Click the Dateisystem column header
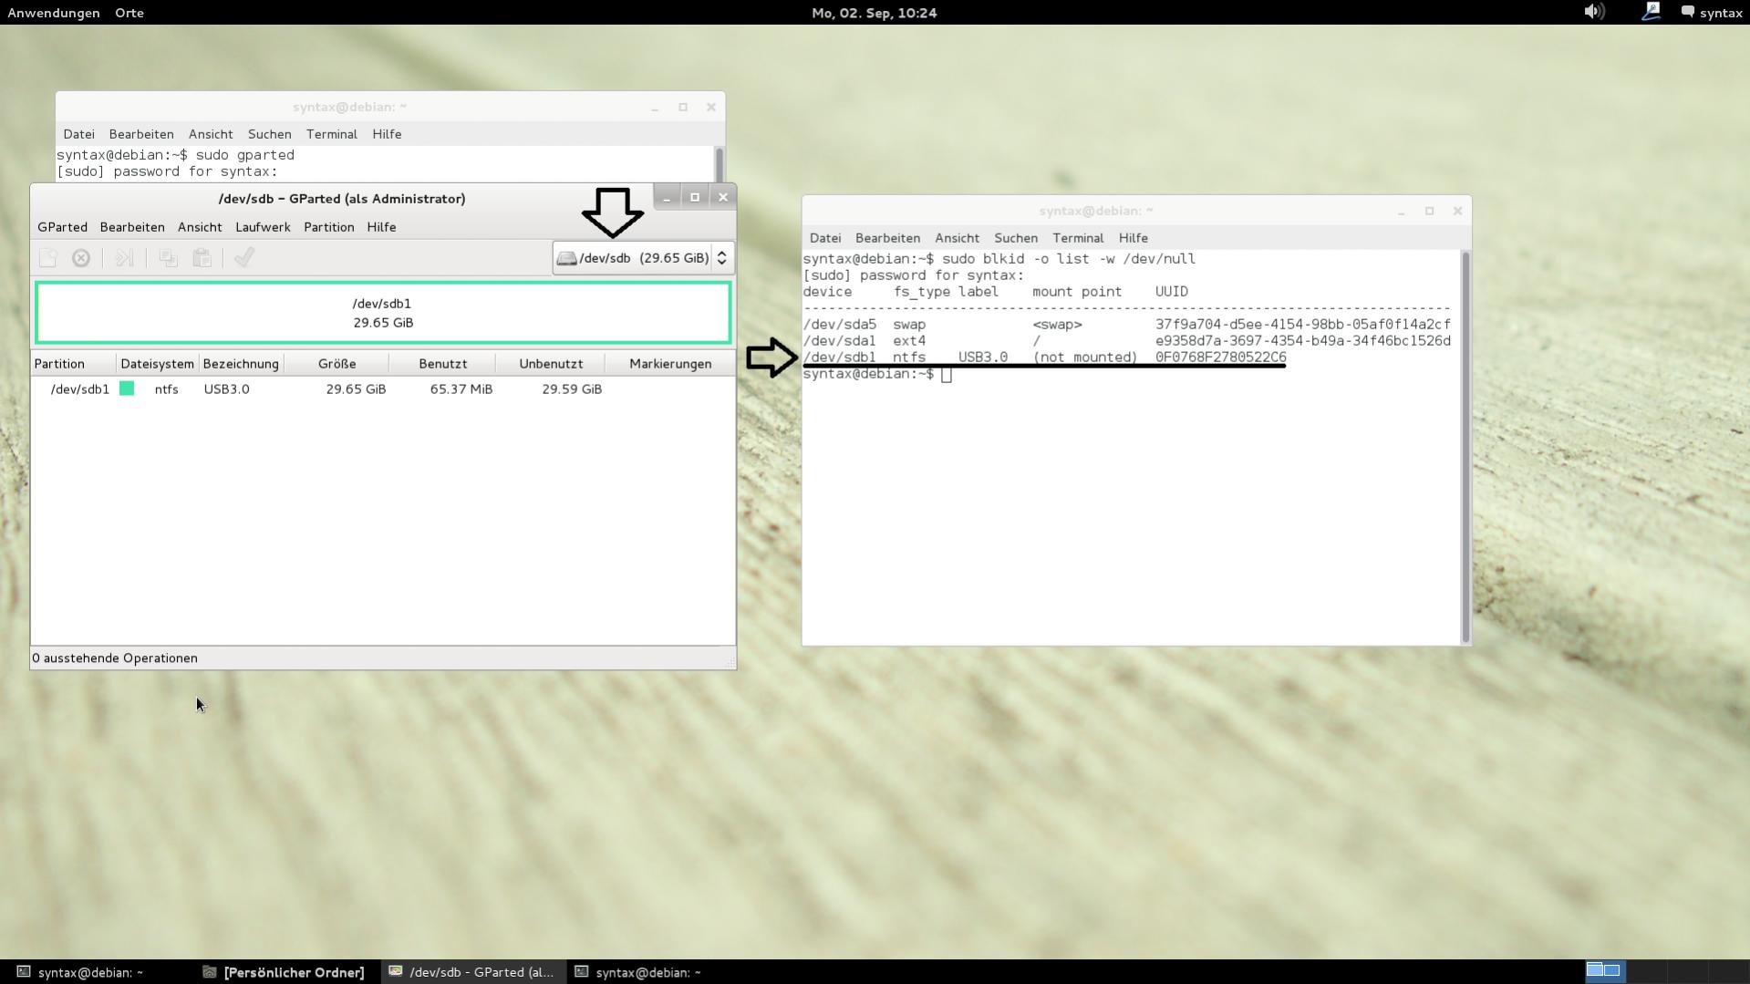The width and height of the screenshot is (1750, 984). (x=158, y=364)
